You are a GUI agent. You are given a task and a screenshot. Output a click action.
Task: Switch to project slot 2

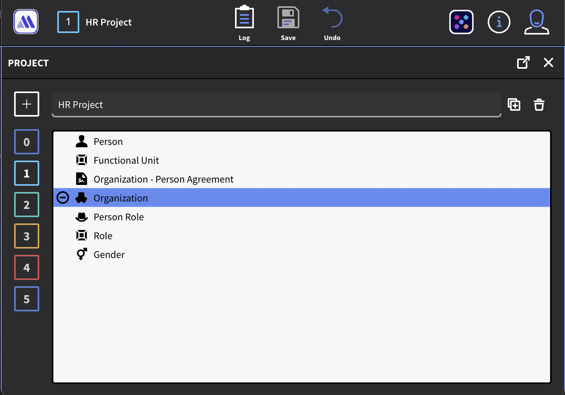(x=27, y=205)
